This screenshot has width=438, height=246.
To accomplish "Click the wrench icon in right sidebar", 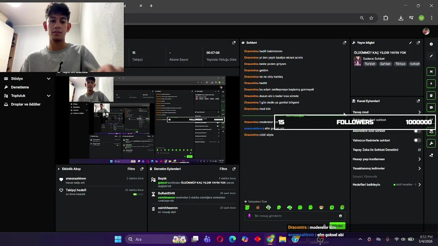I will pyautogui.click(x=431, y=143).
